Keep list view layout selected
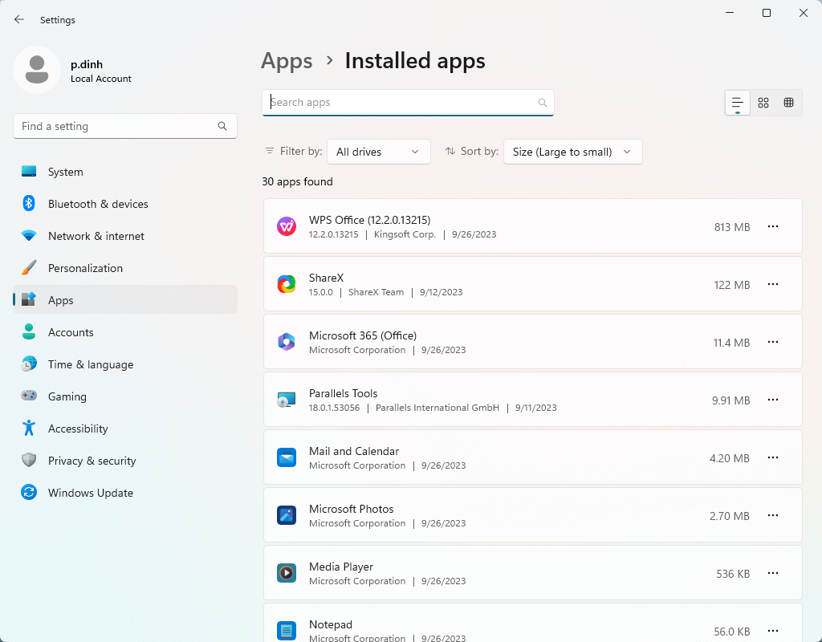822x642 pixels. [737, 103]
